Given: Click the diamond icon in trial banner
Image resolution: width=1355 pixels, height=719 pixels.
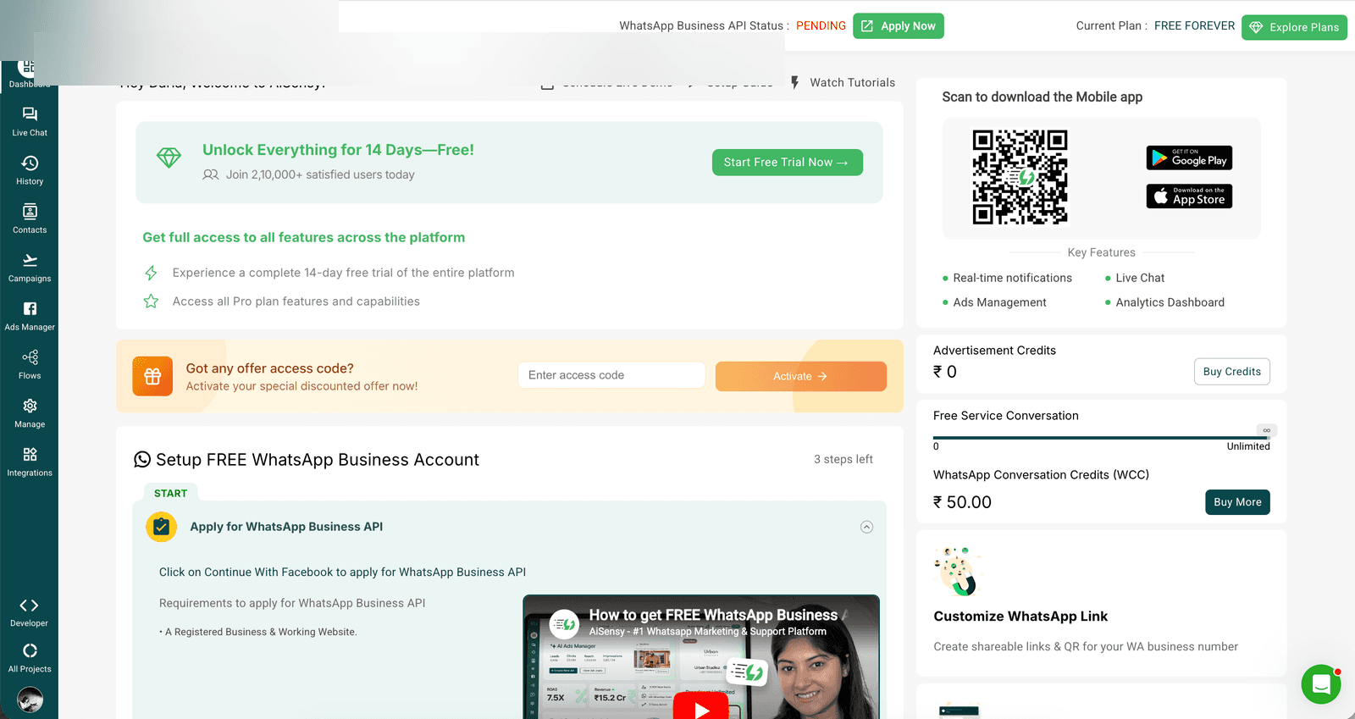Looking at the screenshot, I should (169, 158).
